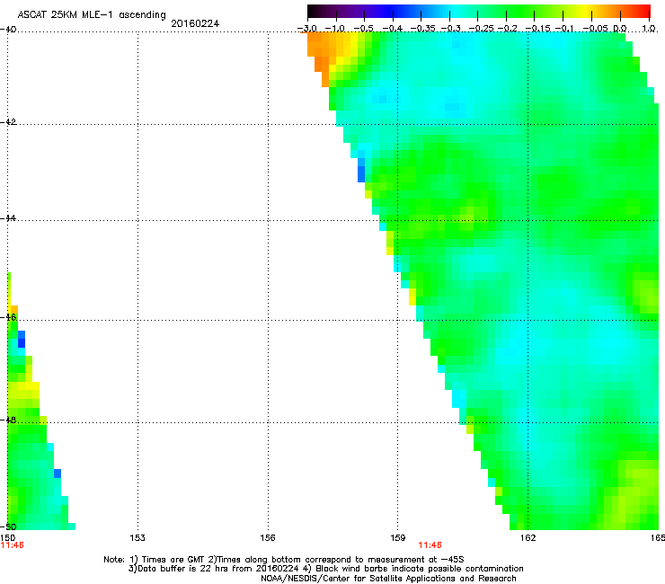
Task: Click the red 11:46 time near 159
Action: 430,545
